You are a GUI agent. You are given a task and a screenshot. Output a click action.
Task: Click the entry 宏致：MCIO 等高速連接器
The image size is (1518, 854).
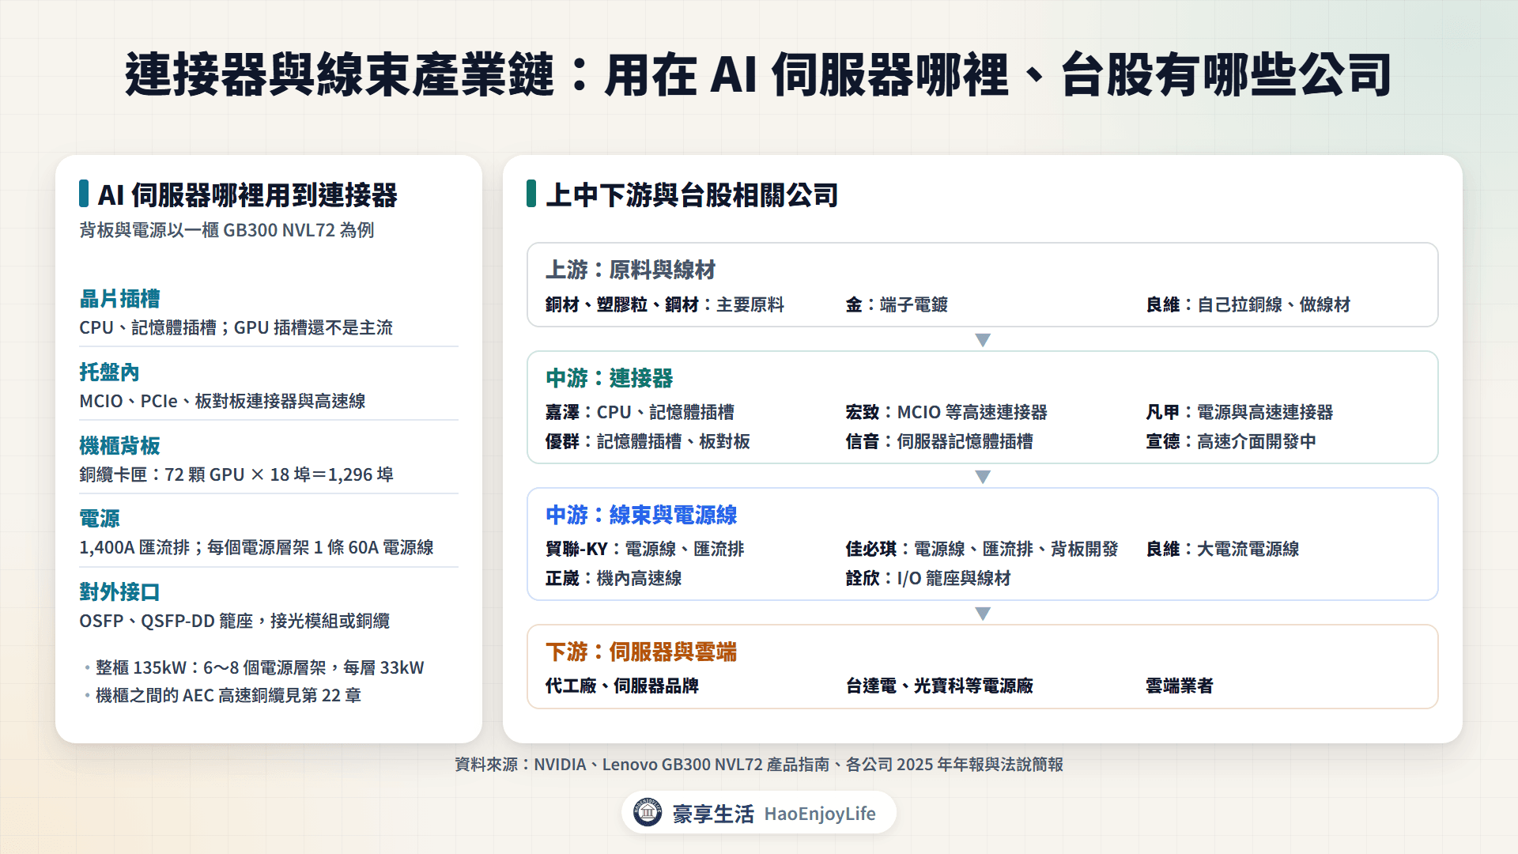click(946, 412)
